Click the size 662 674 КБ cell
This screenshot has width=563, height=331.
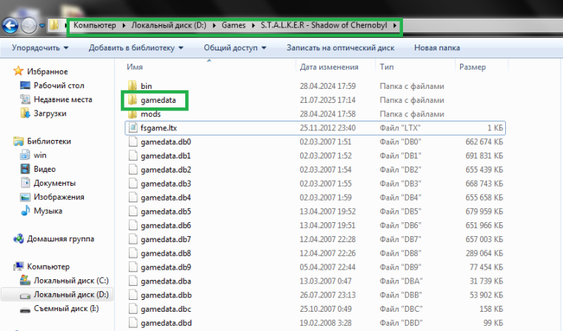484,142
